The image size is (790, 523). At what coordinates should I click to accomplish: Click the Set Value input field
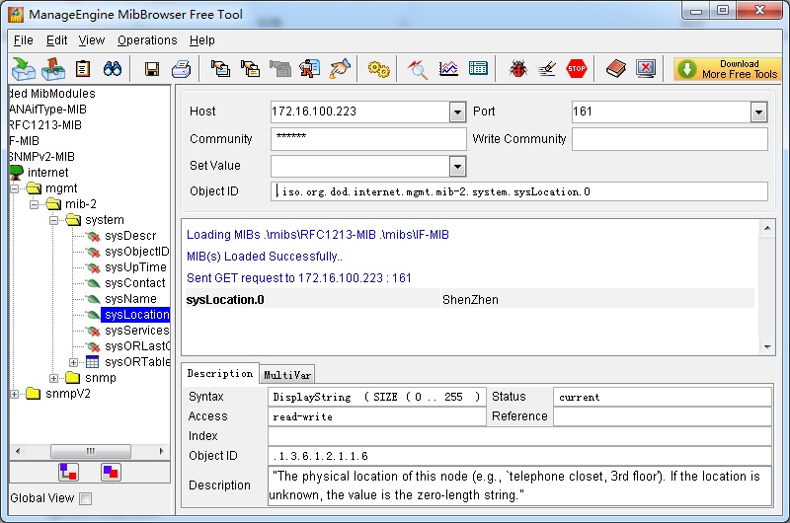tap(359, 166)
